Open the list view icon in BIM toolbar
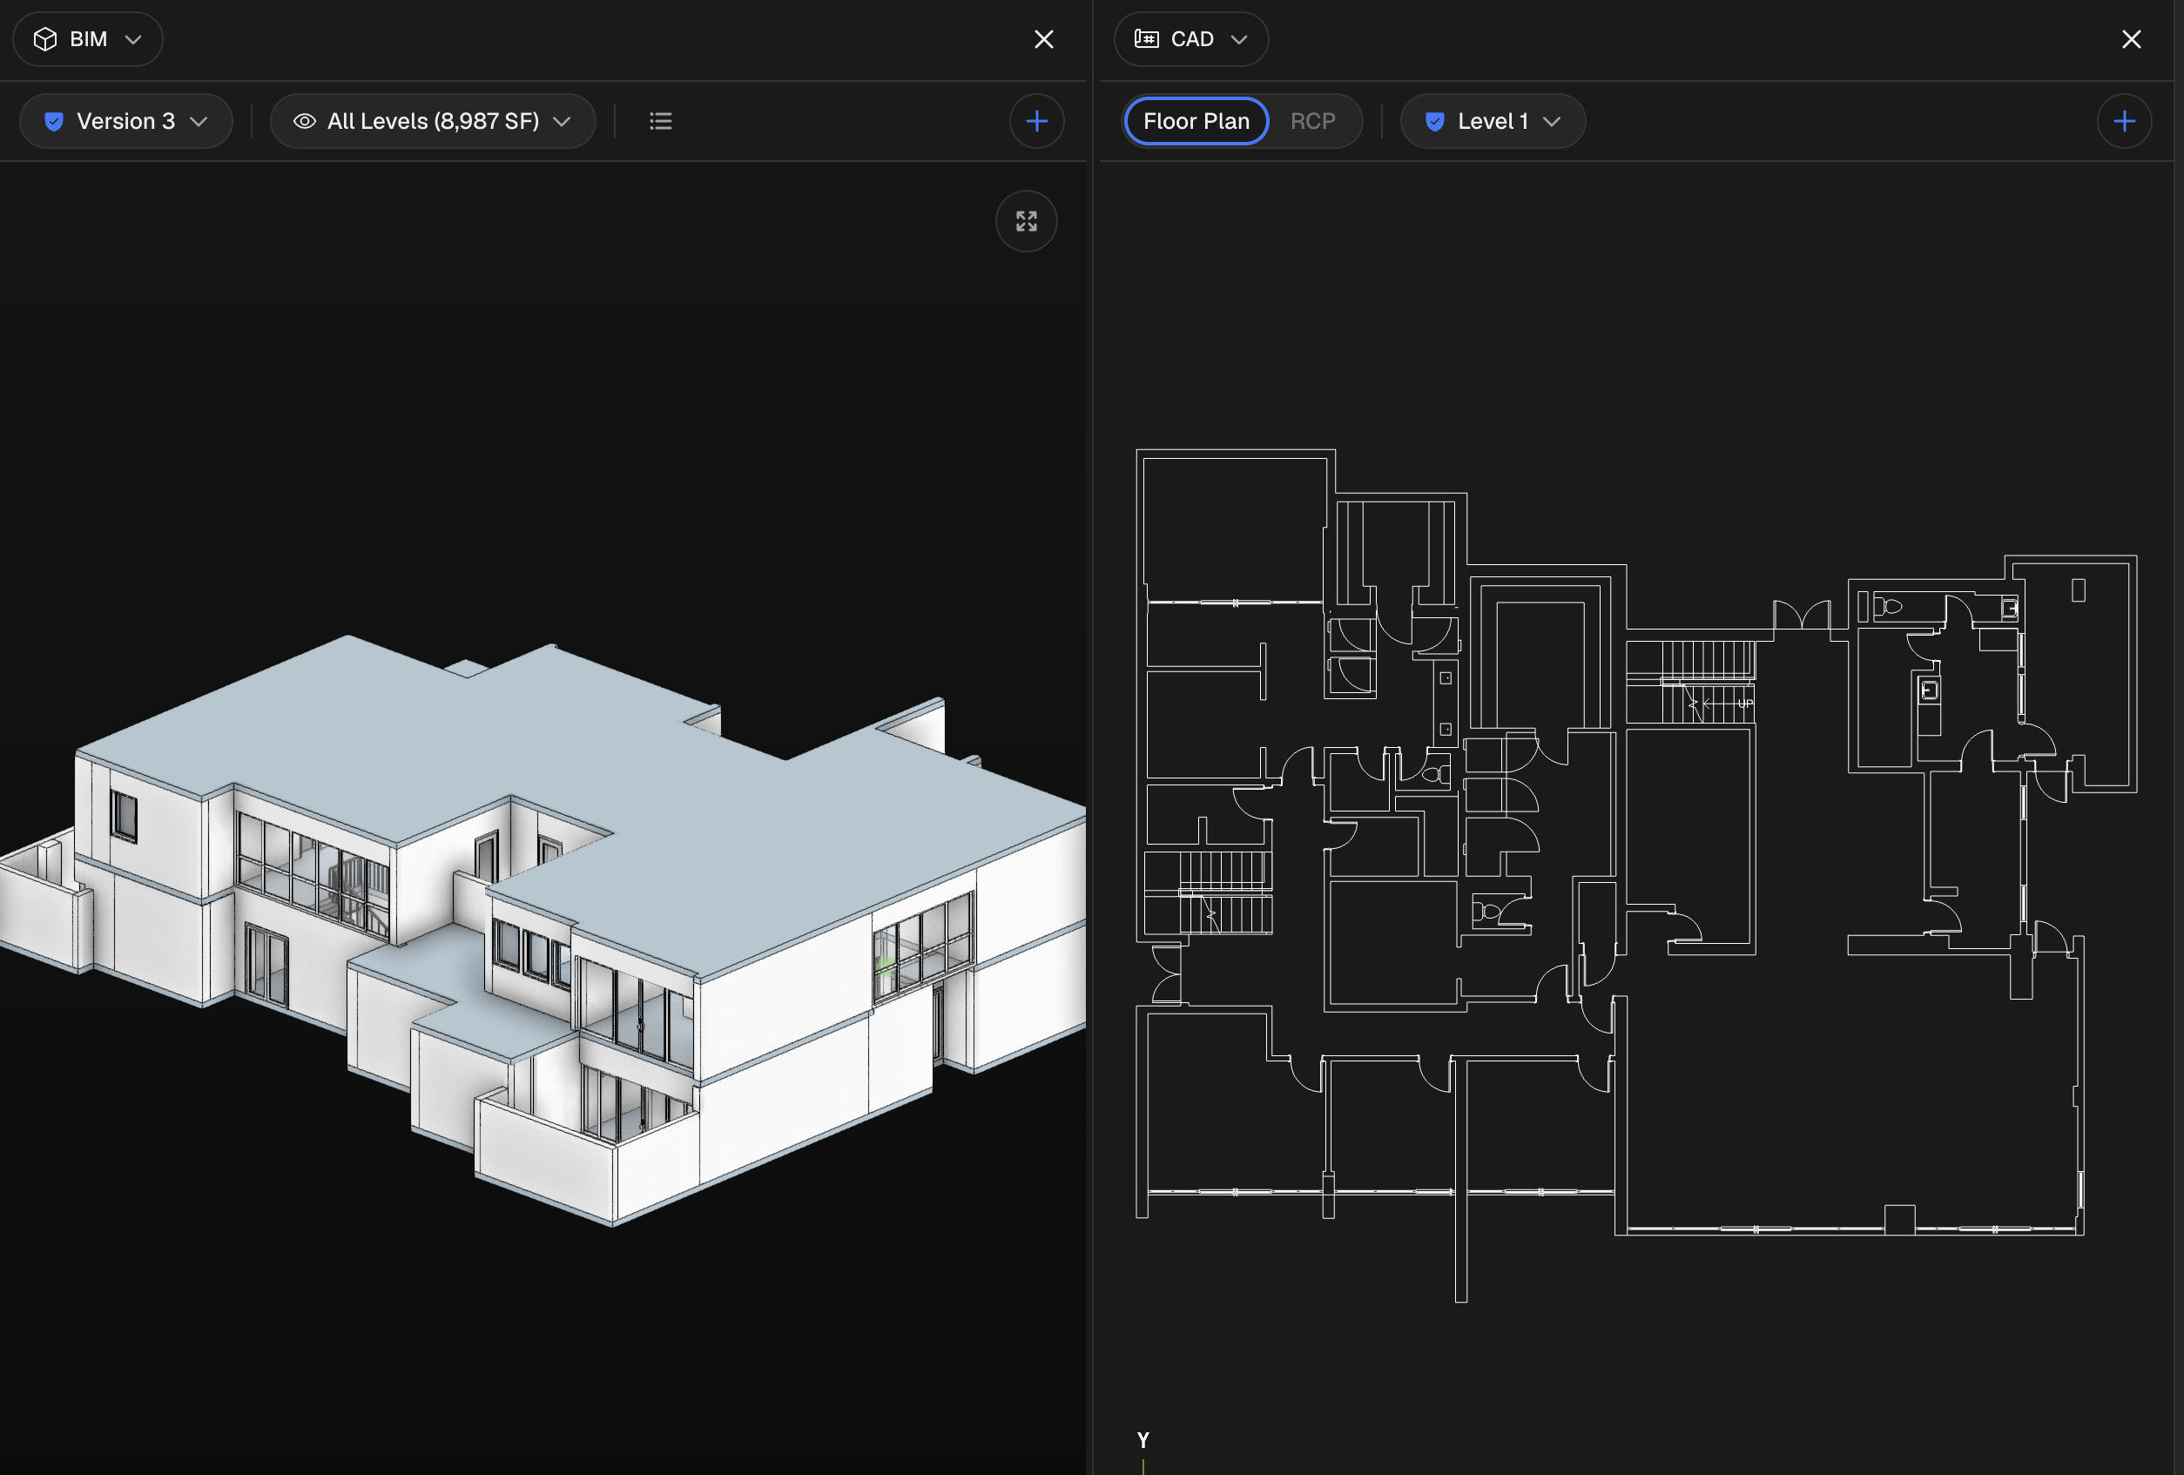 point(661,121)
